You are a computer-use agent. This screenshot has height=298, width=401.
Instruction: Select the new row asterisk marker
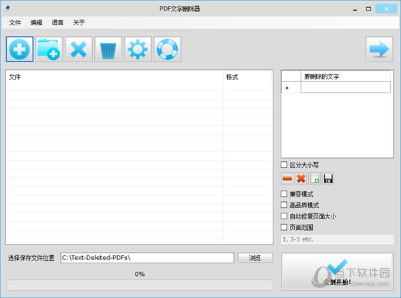pos(291,87)
